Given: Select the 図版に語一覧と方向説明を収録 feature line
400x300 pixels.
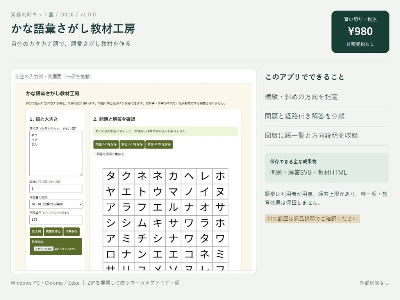Looking at the screenshot, I should [311, 136].
